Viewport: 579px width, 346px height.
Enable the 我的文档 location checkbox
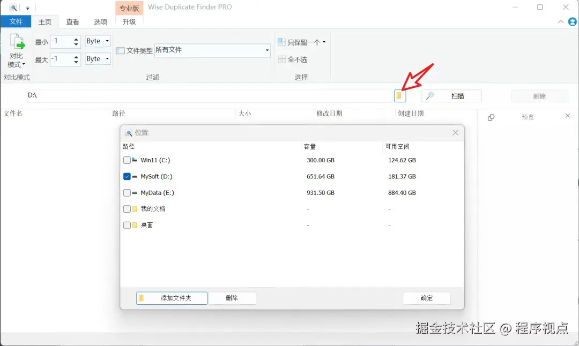pos(127,209)
